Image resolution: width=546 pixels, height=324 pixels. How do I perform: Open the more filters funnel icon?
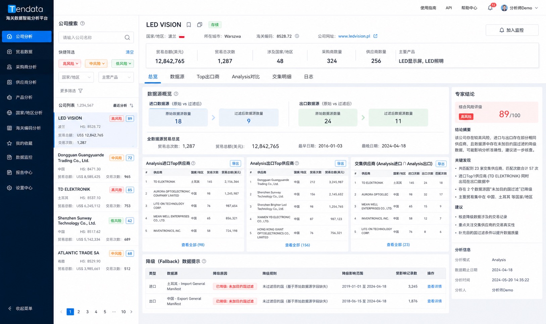click(81, 91)
